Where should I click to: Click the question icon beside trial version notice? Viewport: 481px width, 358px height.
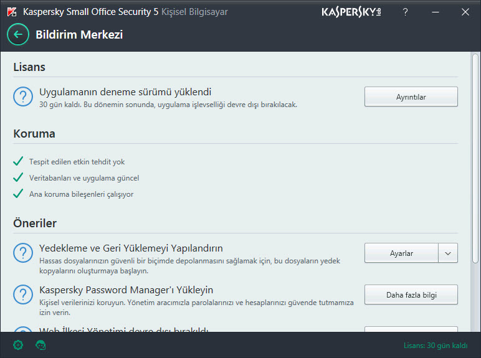[x=23, y=97]
